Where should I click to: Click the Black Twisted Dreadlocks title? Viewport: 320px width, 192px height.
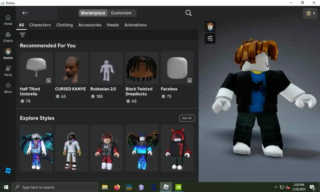pyautogui.click(x=139, y=91)
